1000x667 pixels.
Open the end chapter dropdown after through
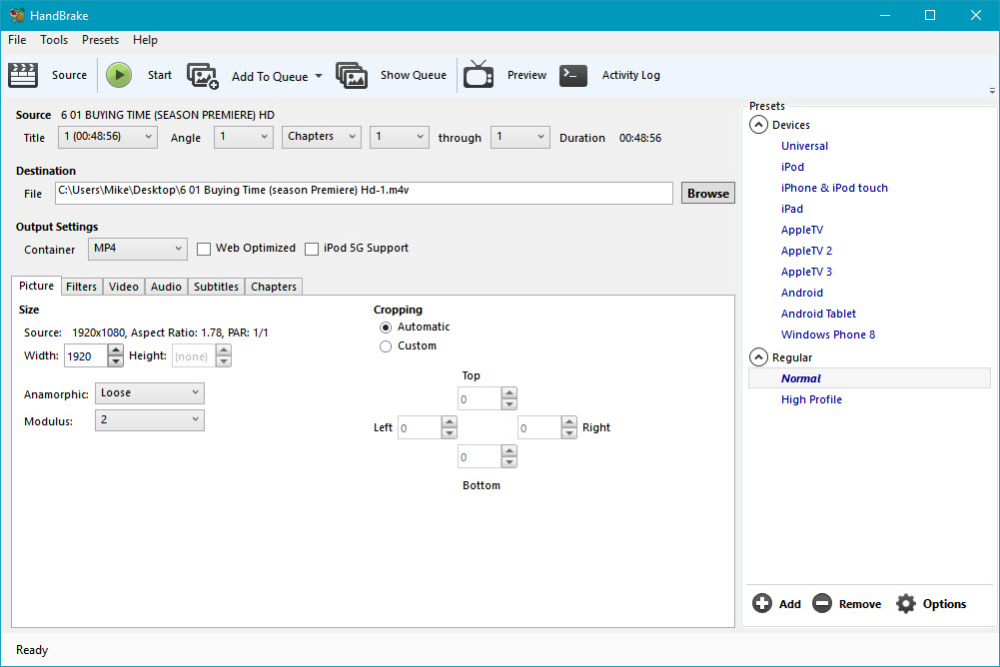pyautogui.click(x=519, y=137)
